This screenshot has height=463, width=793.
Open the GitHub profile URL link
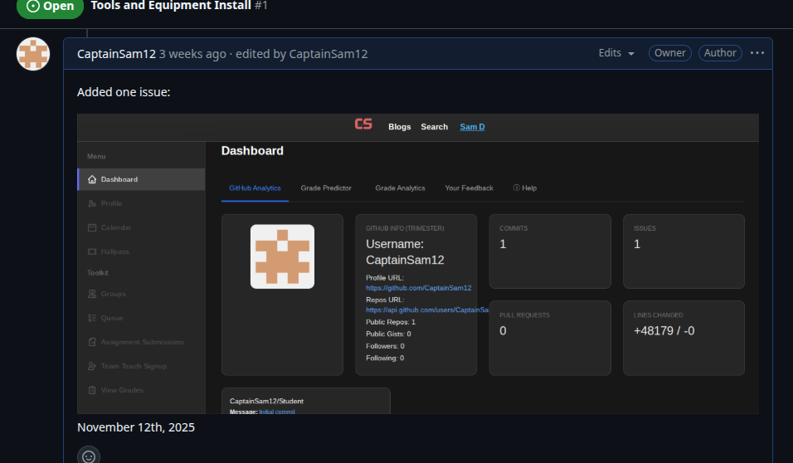(418, 288)
